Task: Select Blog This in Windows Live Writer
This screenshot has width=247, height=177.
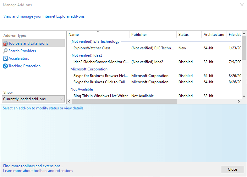Action: point(101,96)
